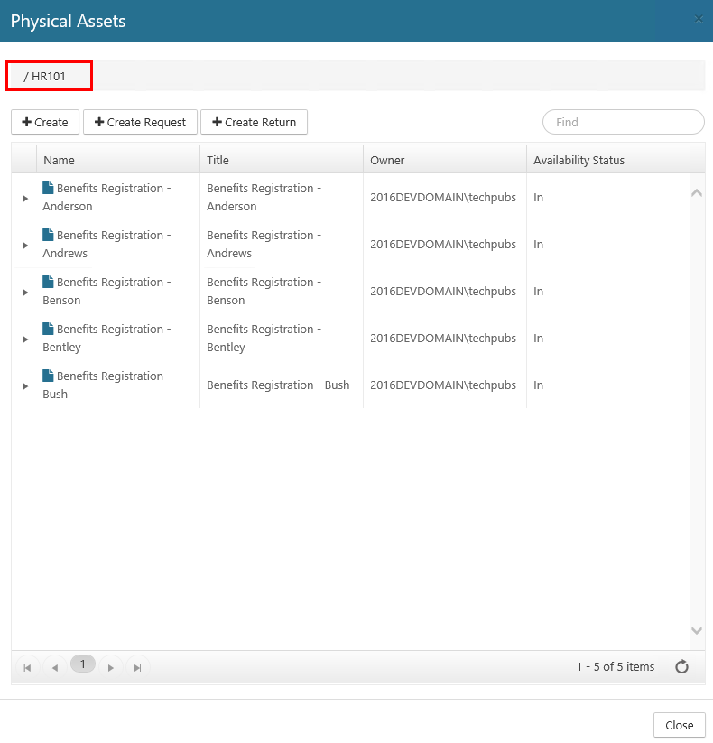
Task: Expand the Benefits Registration - Bentley row
Action: coord(25,339)
